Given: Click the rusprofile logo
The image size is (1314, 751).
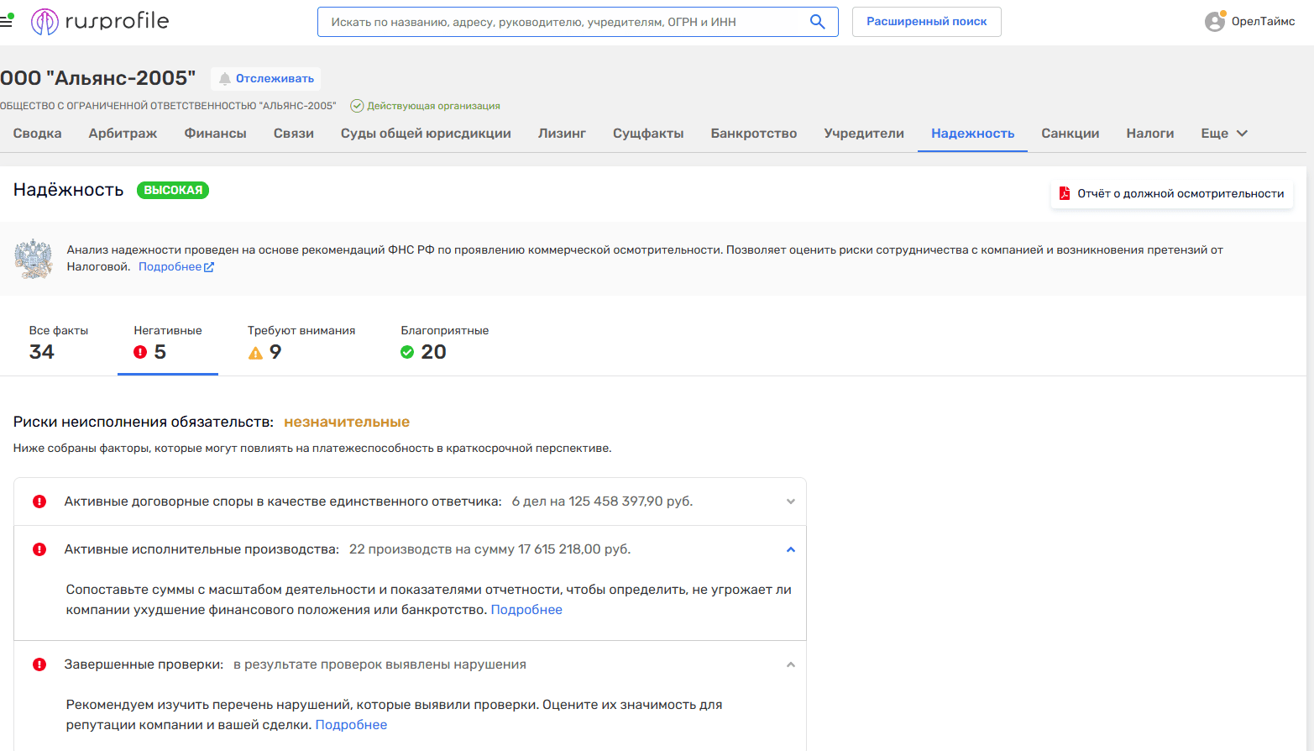Looking at the screenshot, I should point(100,21).
